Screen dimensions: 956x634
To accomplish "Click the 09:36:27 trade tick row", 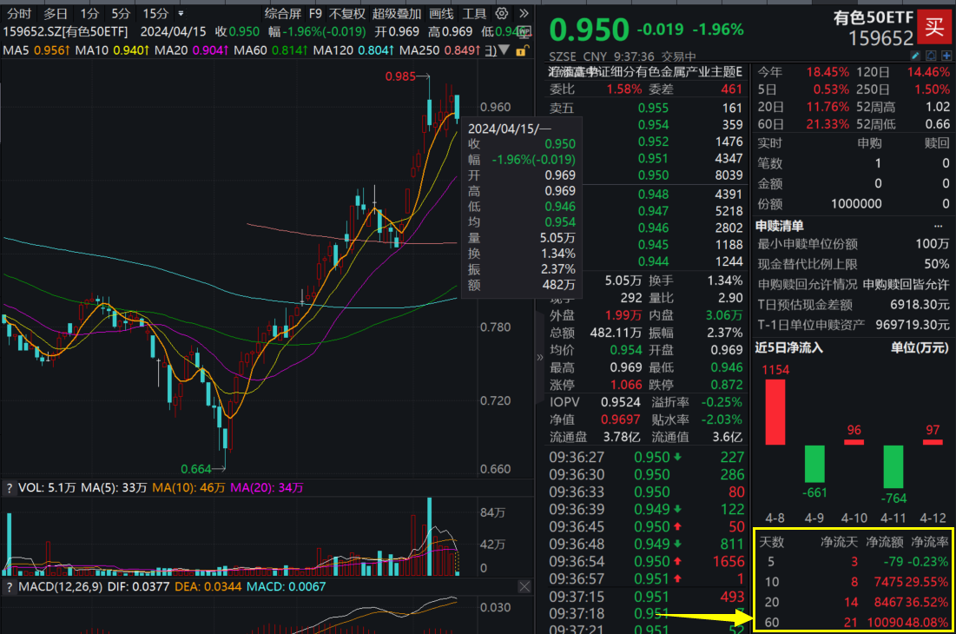I will [x=646, y=457].
